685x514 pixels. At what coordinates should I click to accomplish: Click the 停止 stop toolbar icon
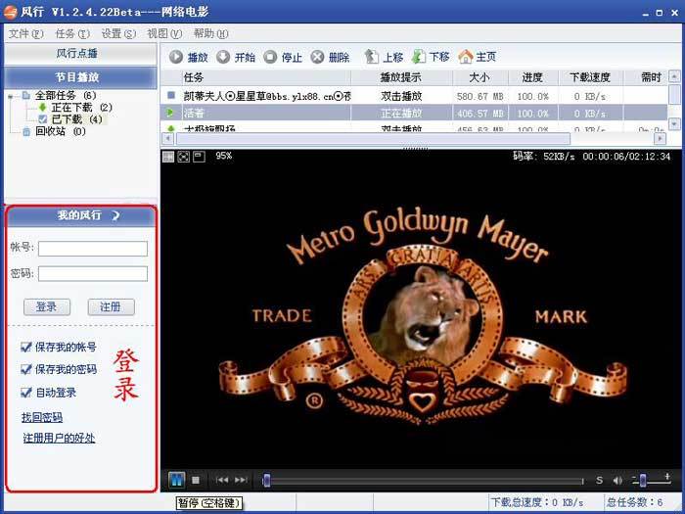pyautogui.click(x=270, y=57)
